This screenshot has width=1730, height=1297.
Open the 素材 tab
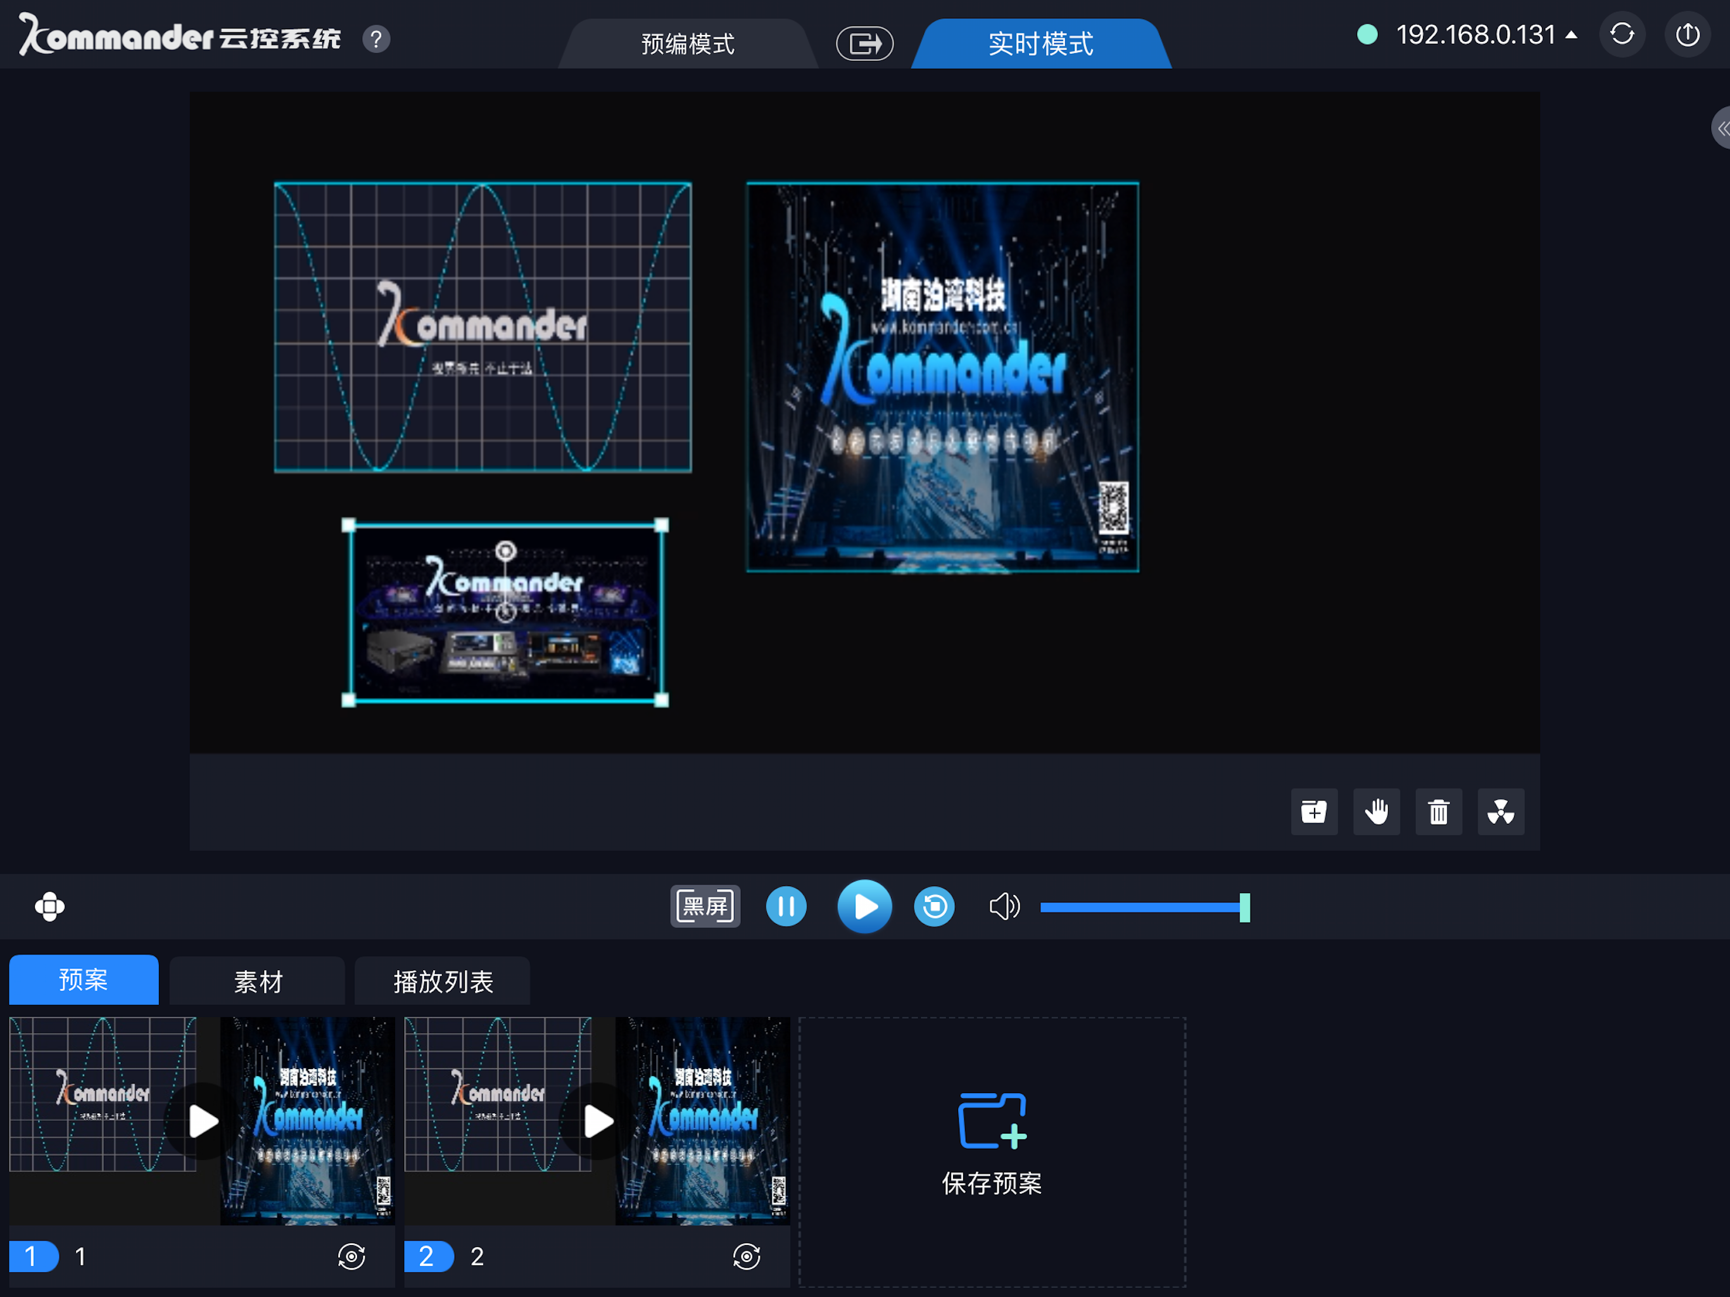pyautogui.click(x=257, y=981)
